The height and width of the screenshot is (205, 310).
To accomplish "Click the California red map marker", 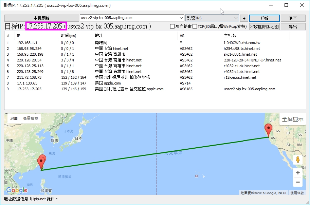I will (x=268, y=130).
